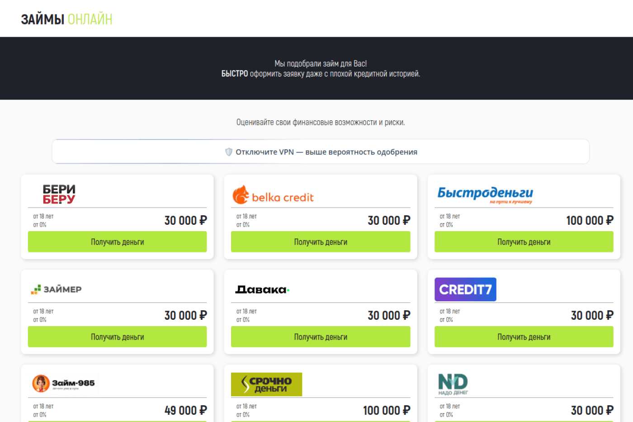Viewport: 633px width, 422px height.
Task: Open the ND Надо Денег logo
Action: [x=453, y=384]
